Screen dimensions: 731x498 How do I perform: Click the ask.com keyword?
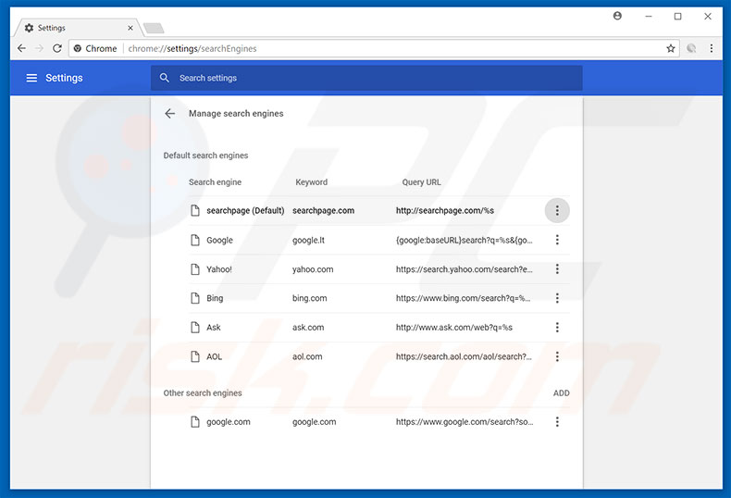tap(308, 328)
